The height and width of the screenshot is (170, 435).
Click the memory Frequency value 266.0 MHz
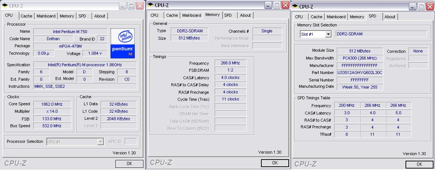pyautogui.click(x=230, y=63)
